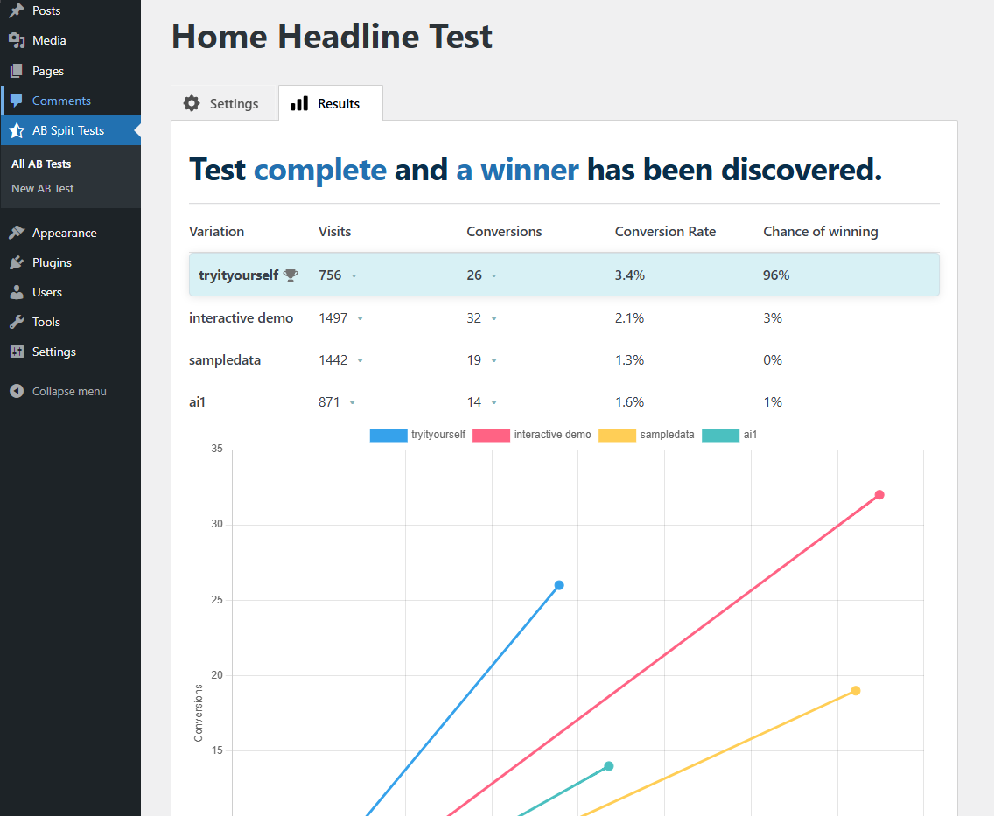Expand visits dropdown for ai1 (871)
Viewport: 994px width, 816px height.
click(x=353, y=403)
